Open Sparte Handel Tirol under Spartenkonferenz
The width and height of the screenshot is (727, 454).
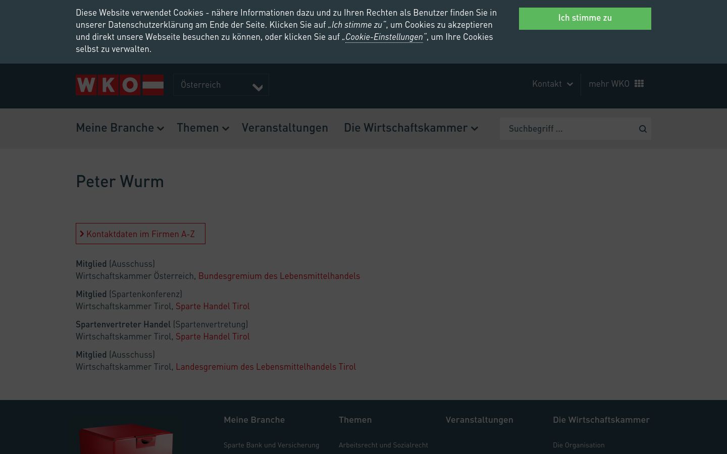tap(213, 306)
